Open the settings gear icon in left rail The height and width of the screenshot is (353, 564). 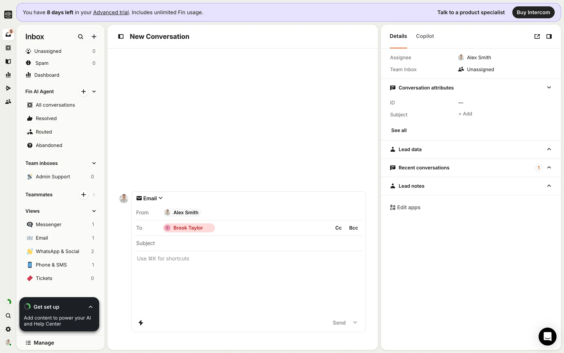coord(8,329)
